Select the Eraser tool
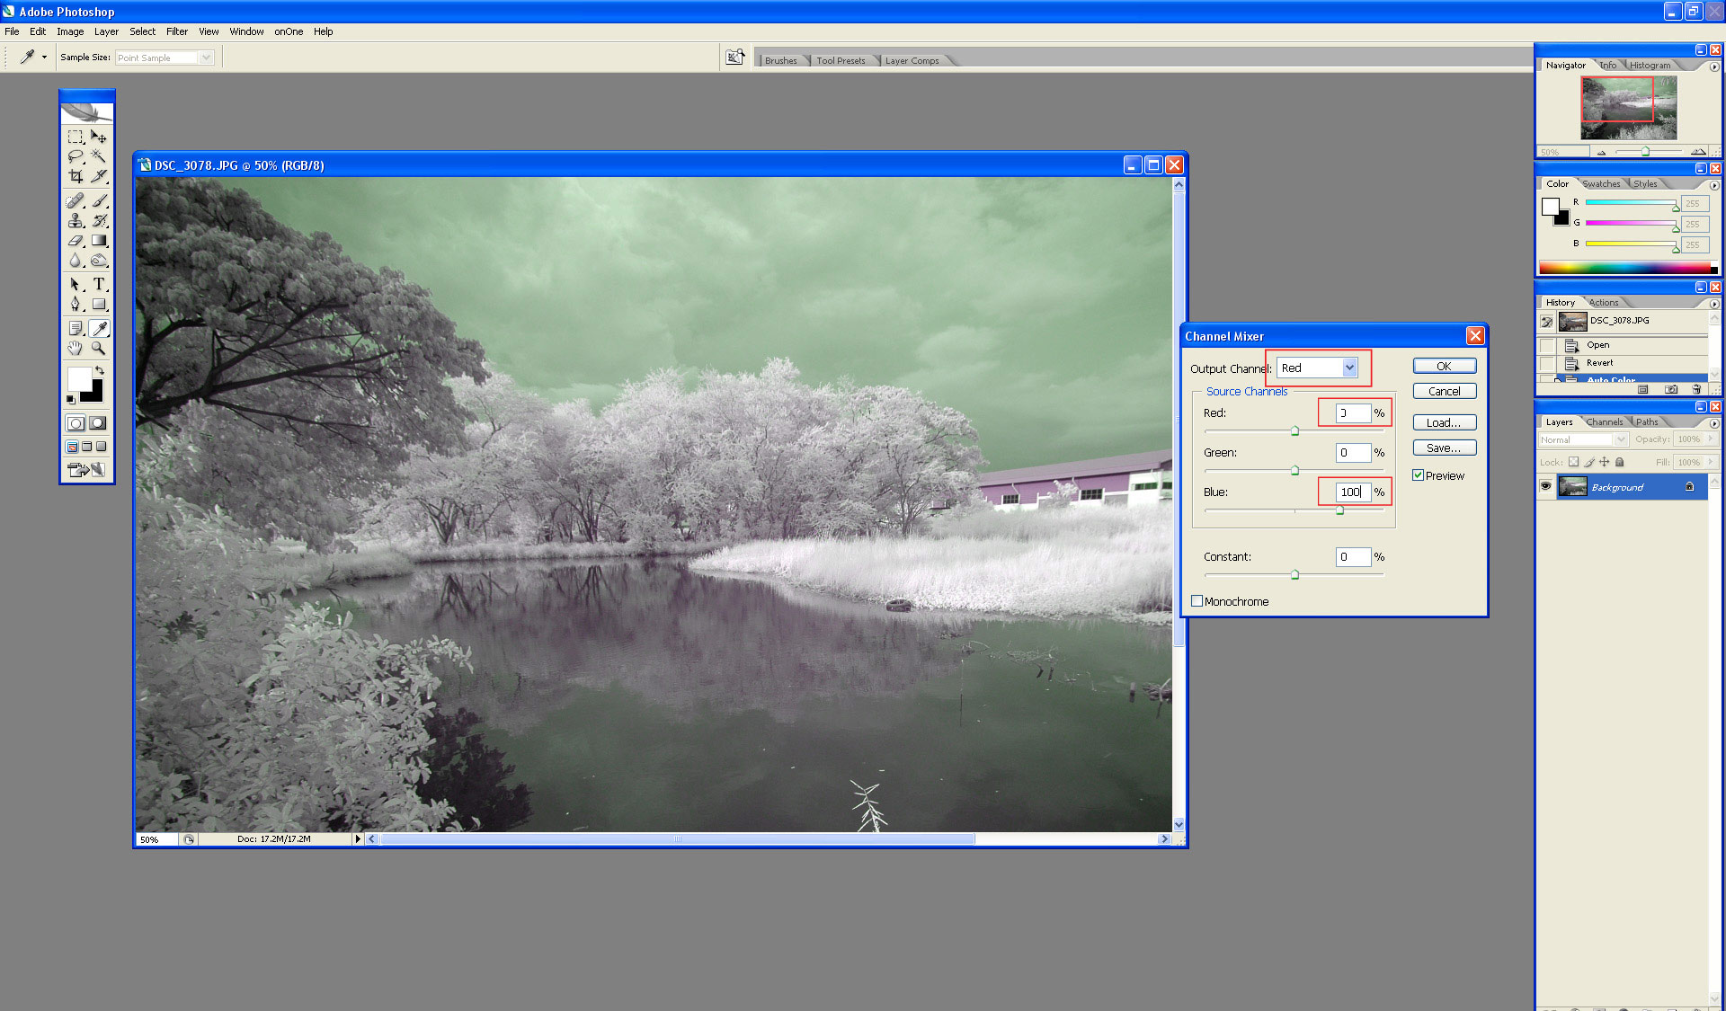Image resolution: width=1726 pixels, height=1011 pixels. pyautogui.click(x=76, y=241)
